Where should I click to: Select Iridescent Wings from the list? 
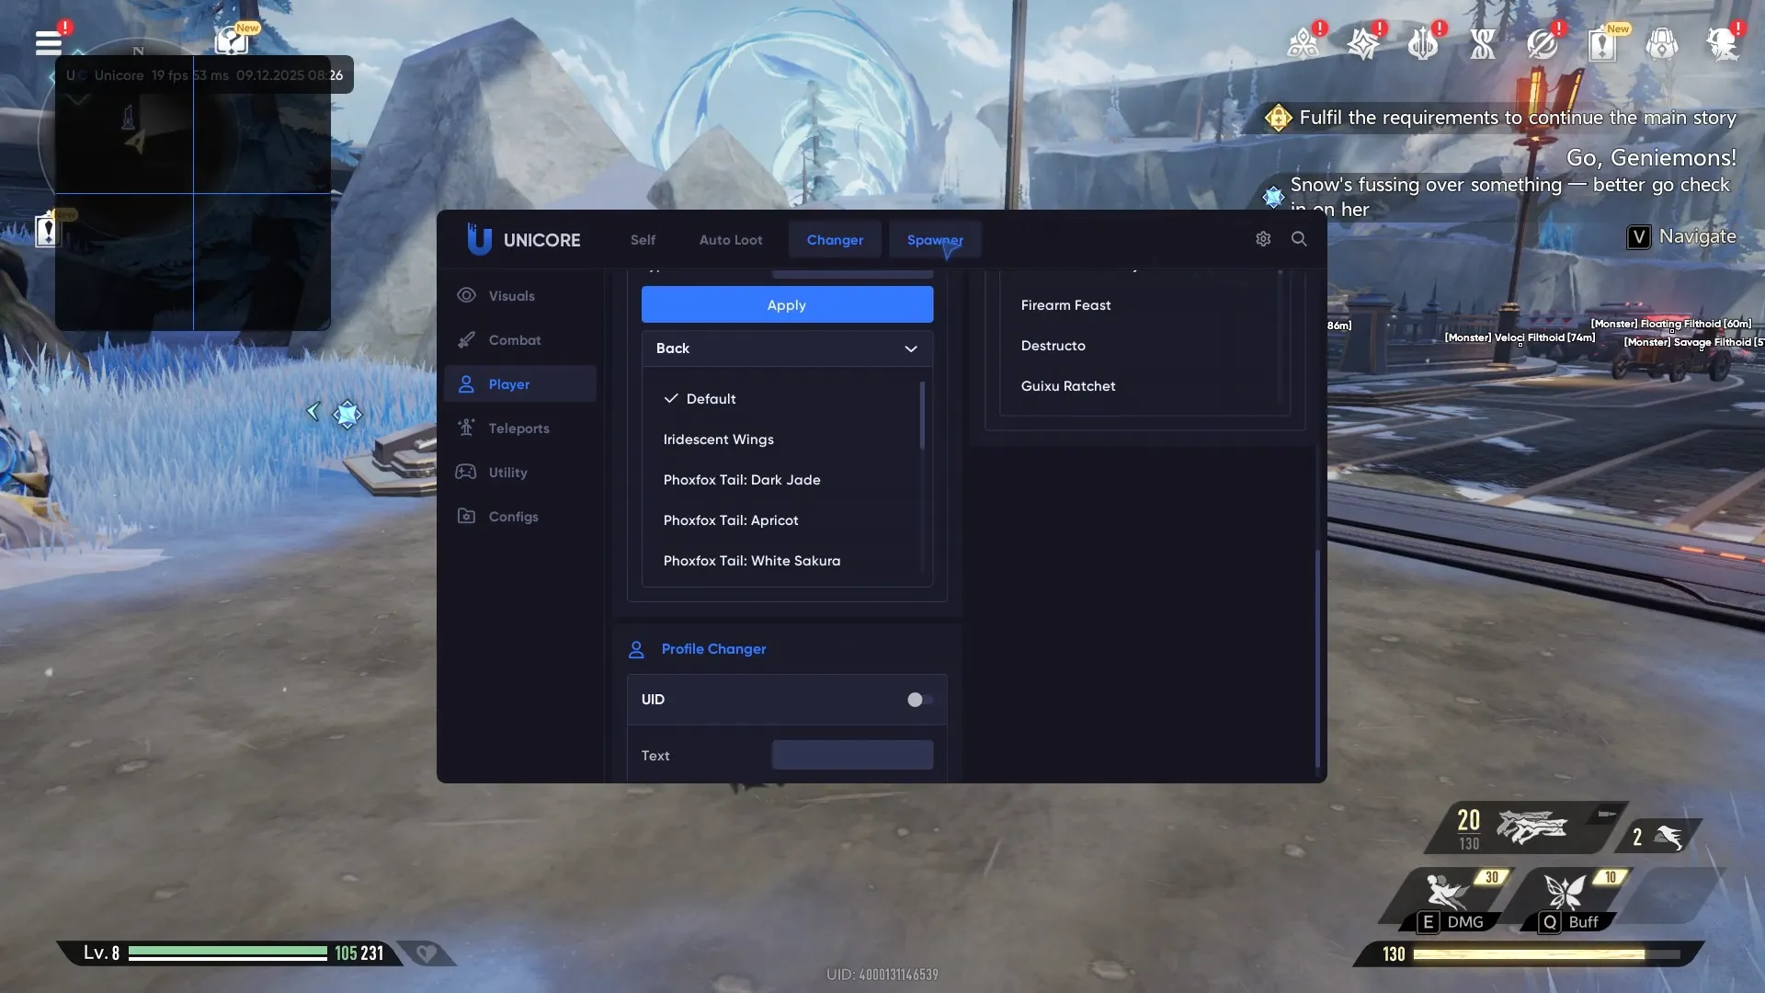pos(718,439)
